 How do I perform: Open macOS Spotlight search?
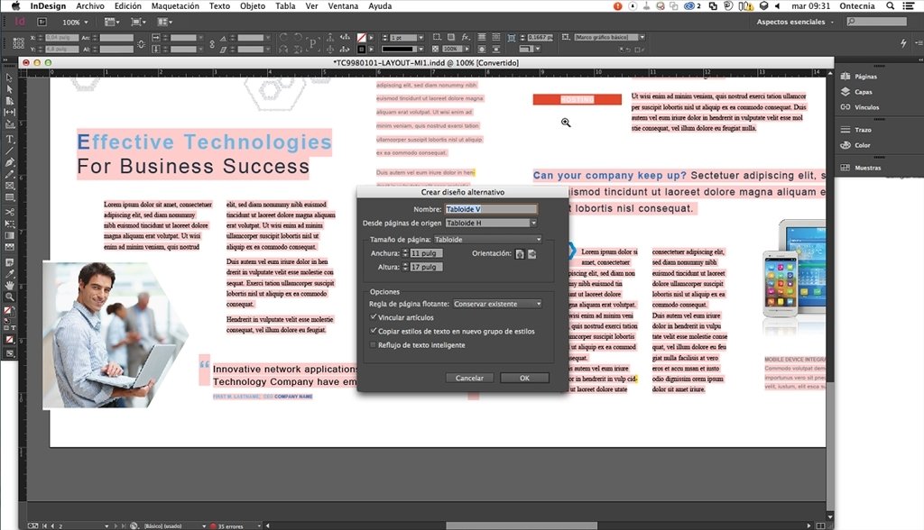(891, 6)
